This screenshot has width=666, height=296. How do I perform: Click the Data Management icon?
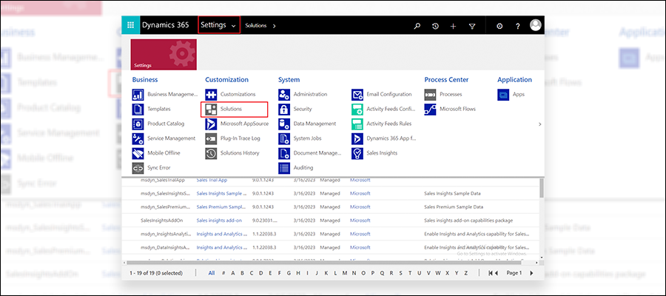click(x=284, y=124)
